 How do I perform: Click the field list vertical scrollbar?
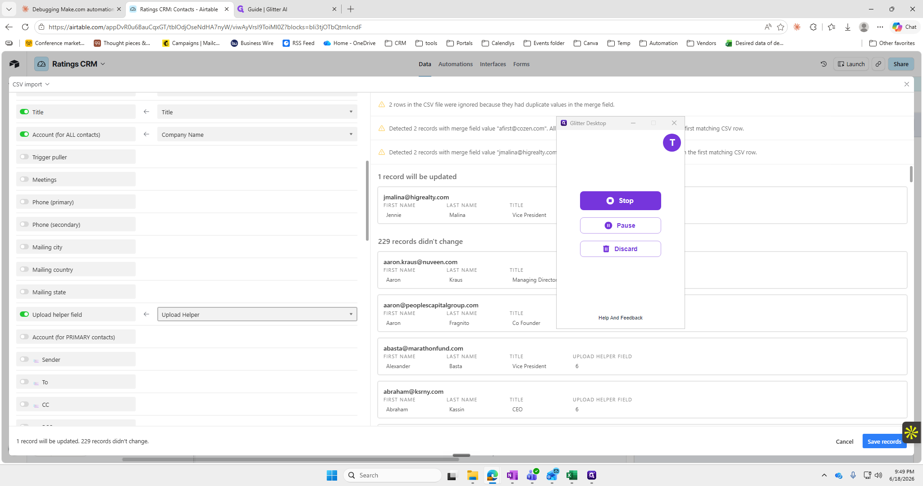[367, 200]
